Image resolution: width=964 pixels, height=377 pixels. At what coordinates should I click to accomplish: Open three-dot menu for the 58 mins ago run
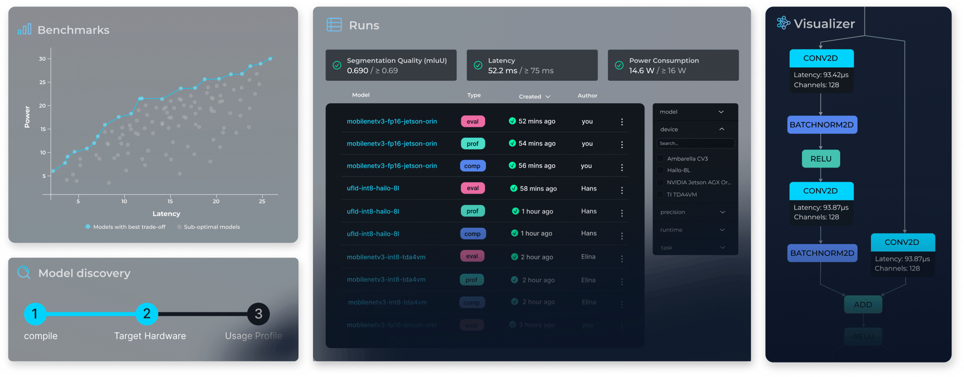tap(622, 190)
